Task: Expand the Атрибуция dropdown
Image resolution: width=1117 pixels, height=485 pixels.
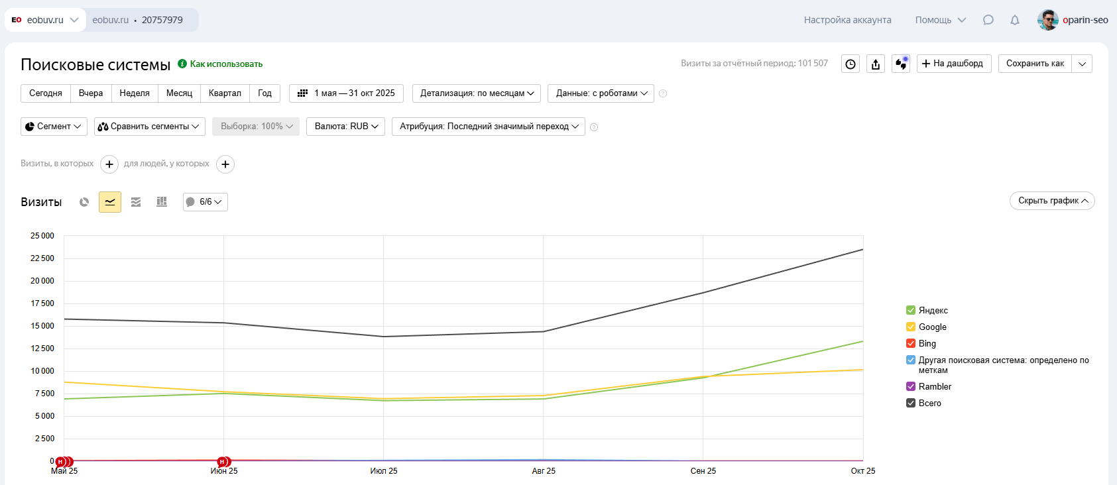Action: coord(489,127)
